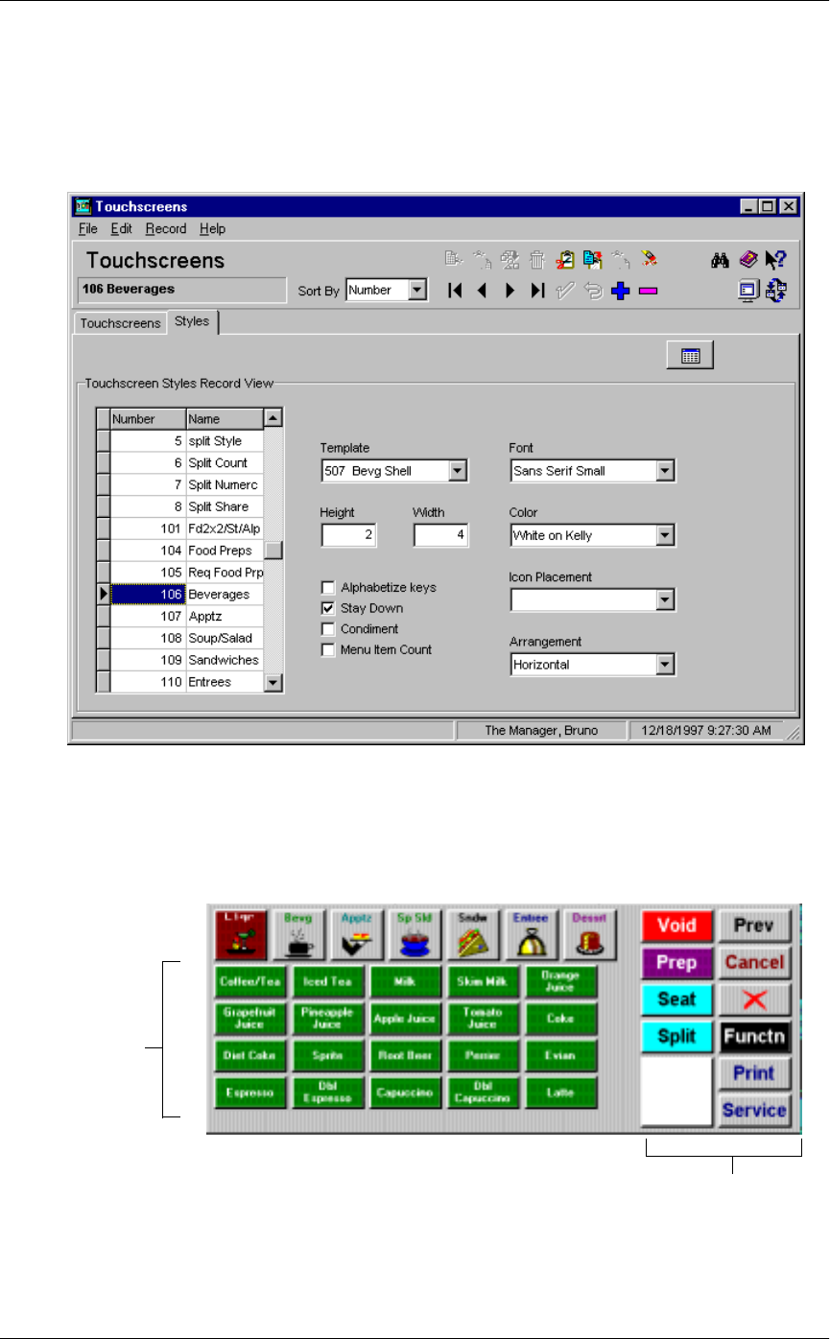Tap the Coffee/Tea menu key

[249, 982]
